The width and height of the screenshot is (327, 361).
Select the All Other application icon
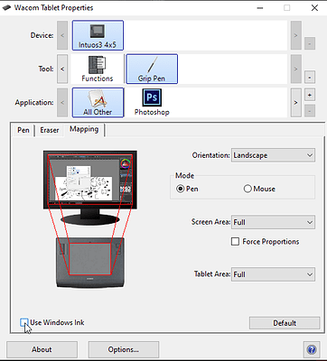pyautogui.click(x=98, y=103)
